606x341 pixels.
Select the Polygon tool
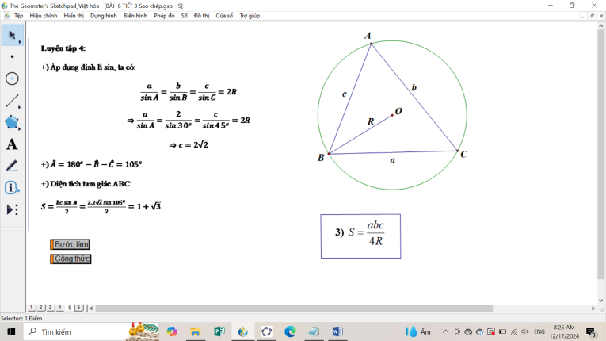pyautogui.click(x=12, y=123)
